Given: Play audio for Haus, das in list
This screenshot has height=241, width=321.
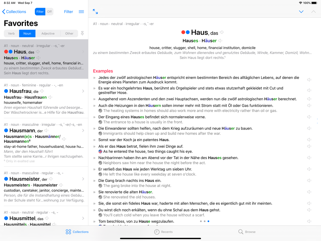Looking at the screenshot, I should (38, 52).
